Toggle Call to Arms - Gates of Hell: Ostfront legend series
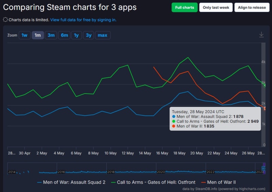 point(153,182)
